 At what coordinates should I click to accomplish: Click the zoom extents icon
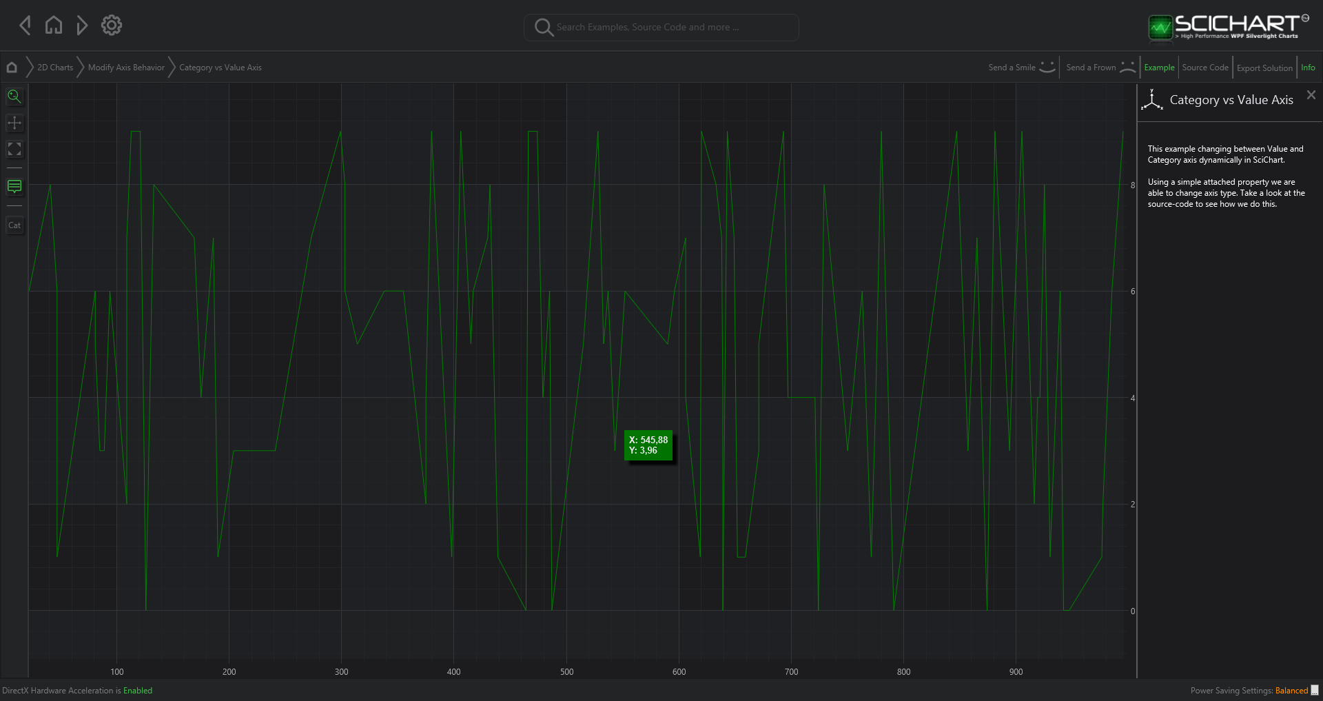[14, 149]
